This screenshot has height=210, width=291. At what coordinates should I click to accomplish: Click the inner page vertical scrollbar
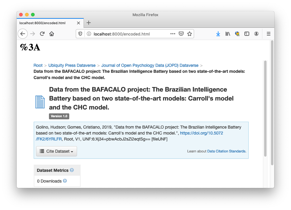tap(265, 109)
